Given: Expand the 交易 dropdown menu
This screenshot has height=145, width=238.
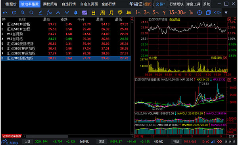Looking at the screenshot, I should point(161,4).
